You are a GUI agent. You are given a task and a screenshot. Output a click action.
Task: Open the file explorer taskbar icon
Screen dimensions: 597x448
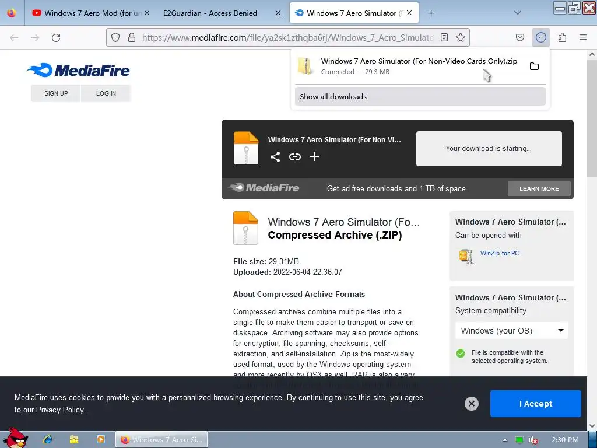click(x=74, y=439)
